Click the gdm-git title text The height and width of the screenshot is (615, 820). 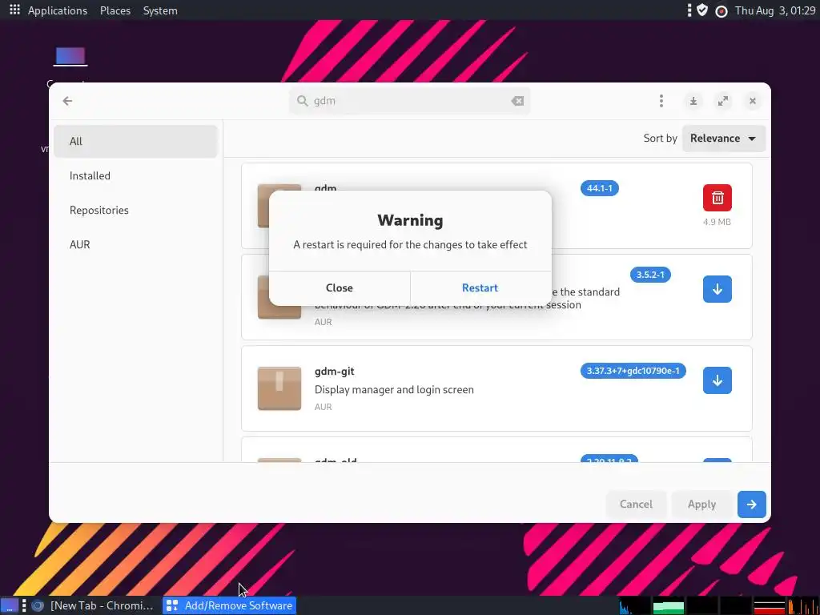[x=334, y=372]
